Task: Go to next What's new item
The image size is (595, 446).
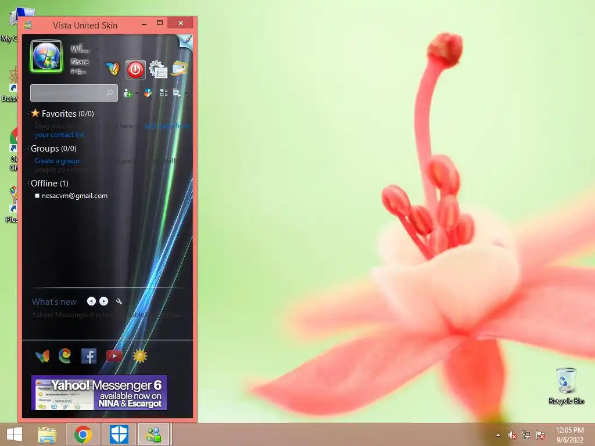Action: pos(103,301)
